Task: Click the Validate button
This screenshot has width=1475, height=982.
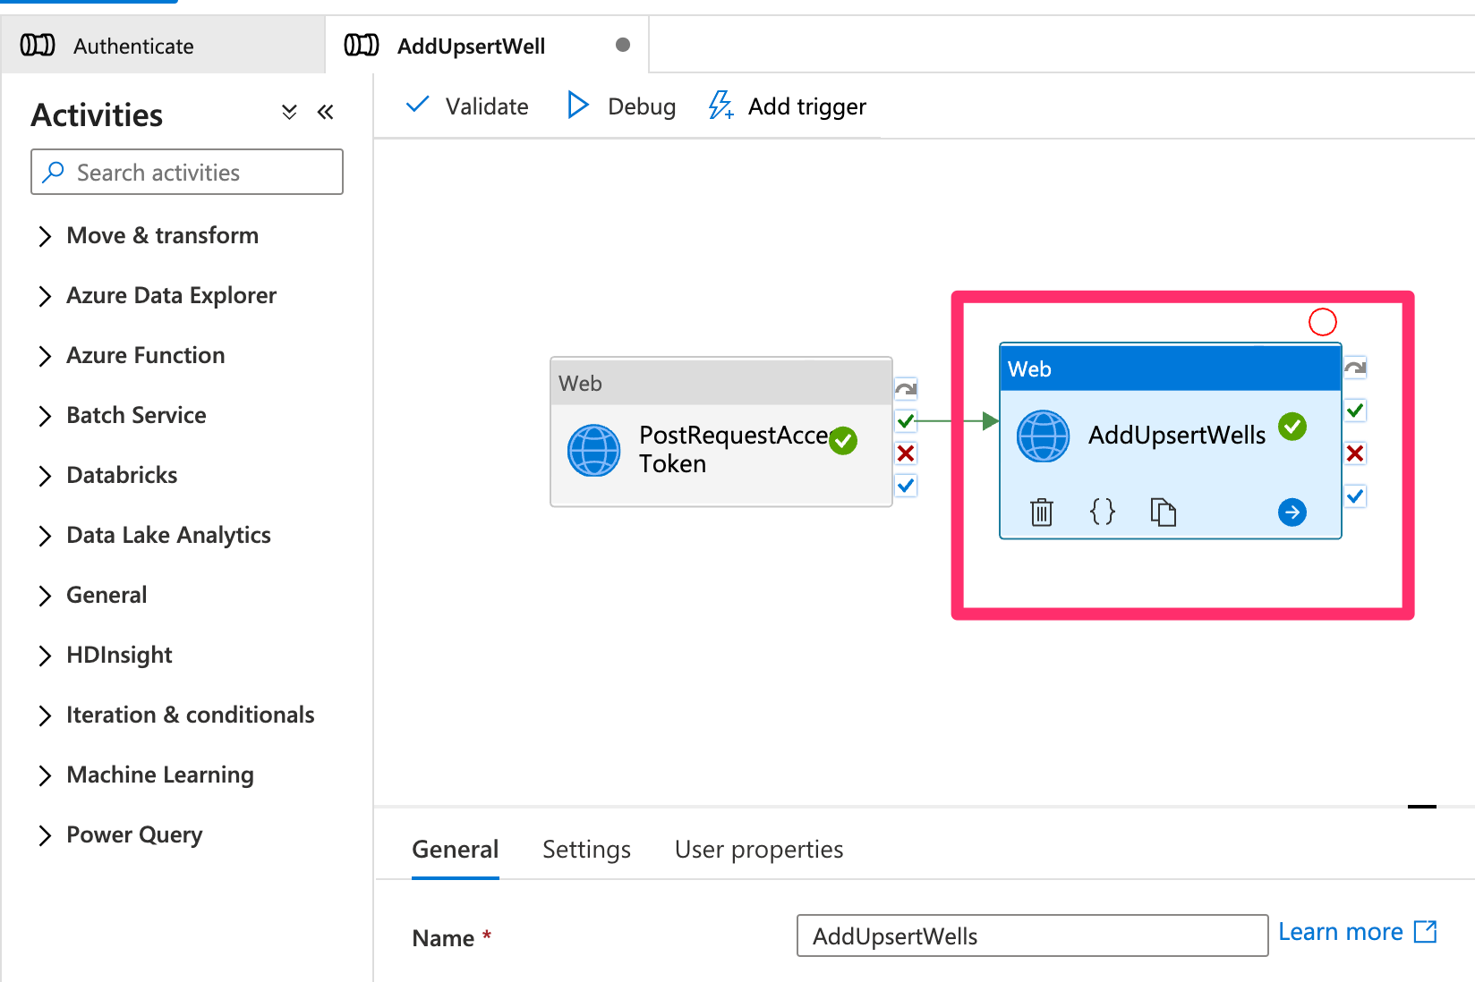Action: (x=467, y=106)
